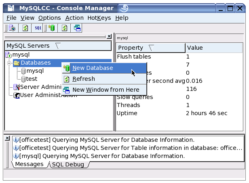Collapse the Databases tree node

click(x=8, y=63)
